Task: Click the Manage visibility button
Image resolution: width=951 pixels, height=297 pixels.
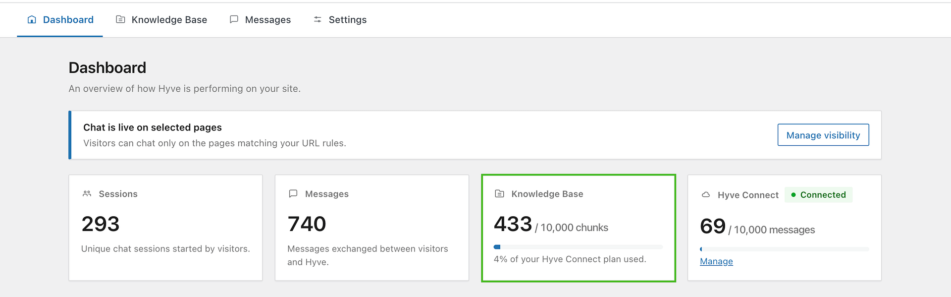Action: [x=823, y=135]
